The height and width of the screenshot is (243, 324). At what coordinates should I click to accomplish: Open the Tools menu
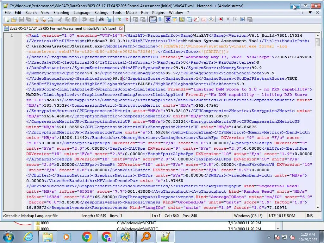(x=117, y=13)
